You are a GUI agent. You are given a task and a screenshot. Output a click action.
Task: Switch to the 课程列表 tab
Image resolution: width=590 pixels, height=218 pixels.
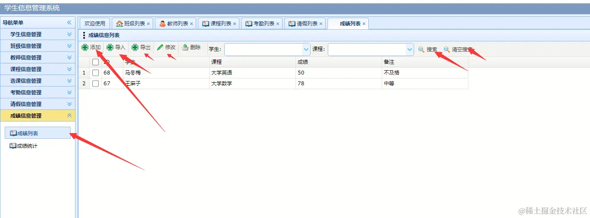[x=219, y=24]
